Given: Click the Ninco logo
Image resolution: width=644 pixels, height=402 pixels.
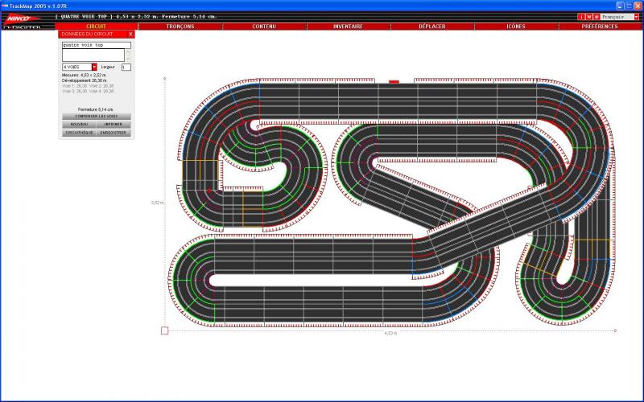Looking at the screenshot, I should [19, 18].
